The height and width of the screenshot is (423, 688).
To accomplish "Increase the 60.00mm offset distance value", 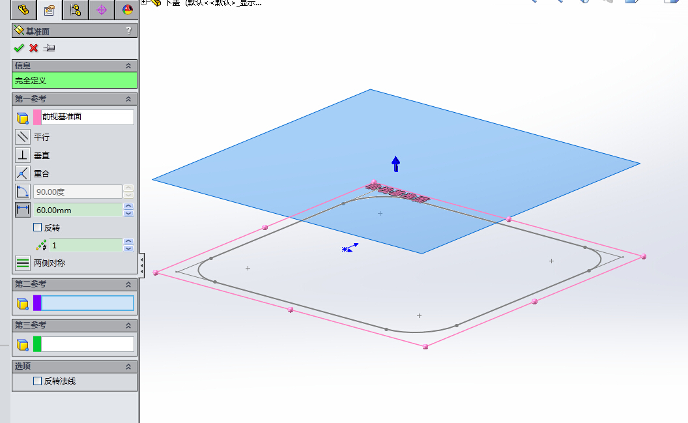I will coord(128,206).
